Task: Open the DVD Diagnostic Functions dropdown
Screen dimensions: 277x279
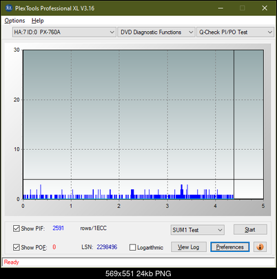Action: click(156, 32)
